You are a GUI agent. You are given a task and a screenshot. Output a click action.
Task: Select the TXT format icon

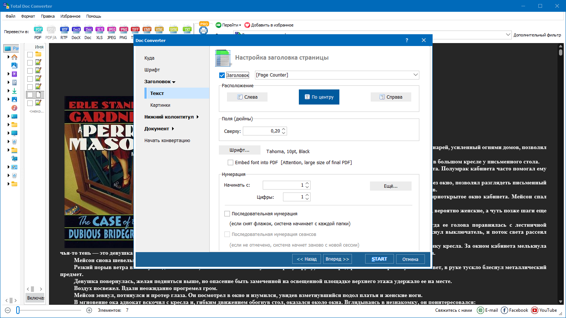point(187,30)
